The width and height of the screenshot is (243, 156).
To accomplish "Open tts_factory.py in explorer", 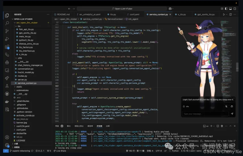I will tap(26, 47).
